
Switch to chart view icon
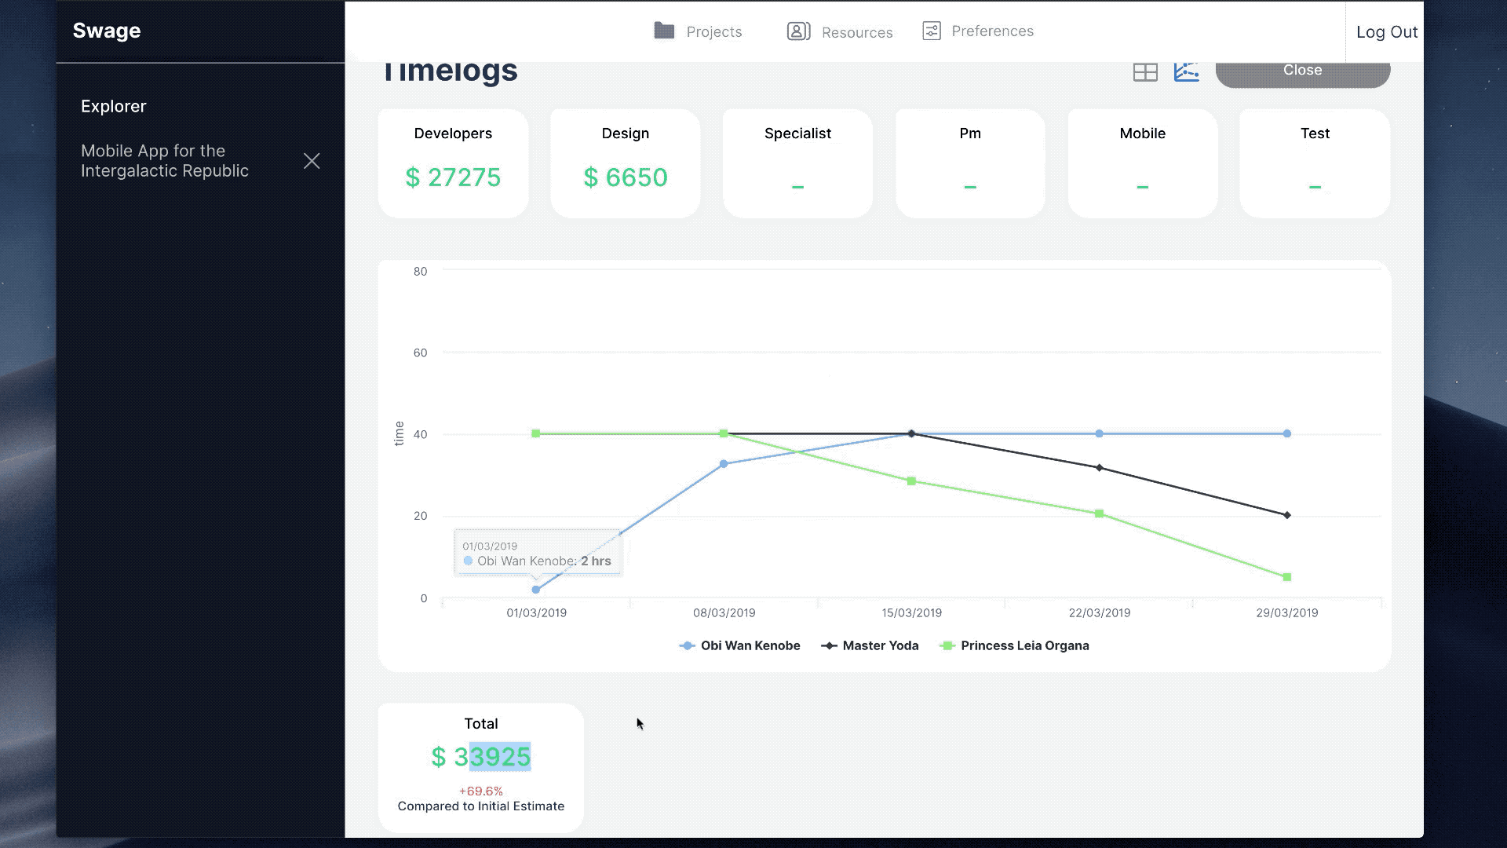pyautogui.click(x=1186, y=71)
